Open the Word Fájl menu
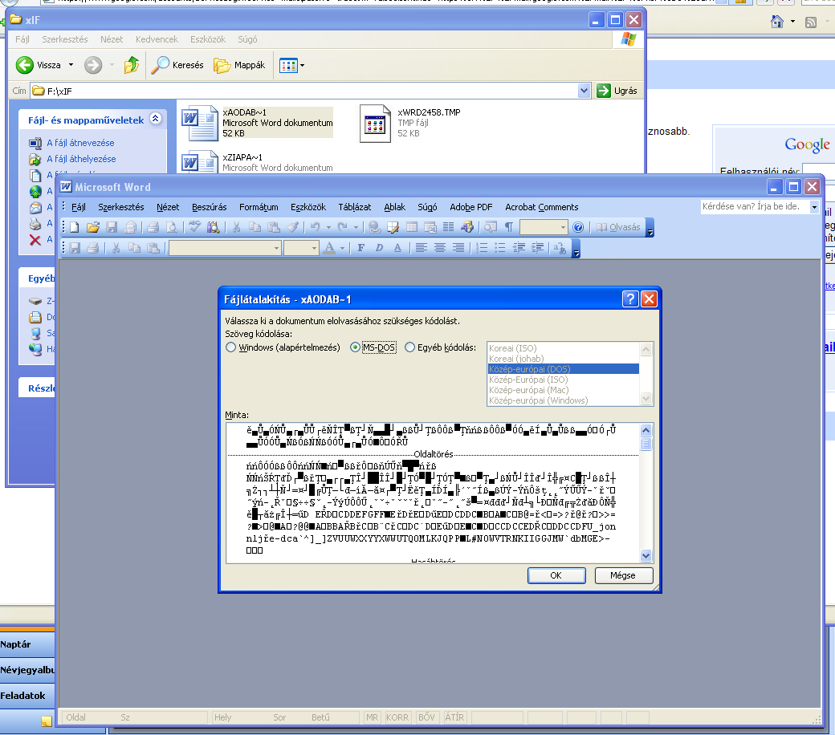Image resolution: width=835 pixels, height=735 pixels. click(x=79, y=207)
